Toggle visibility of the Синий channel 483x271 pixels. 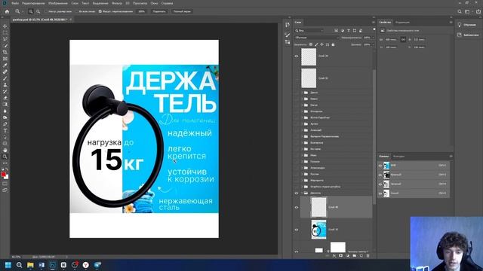[x=380, y=193]
